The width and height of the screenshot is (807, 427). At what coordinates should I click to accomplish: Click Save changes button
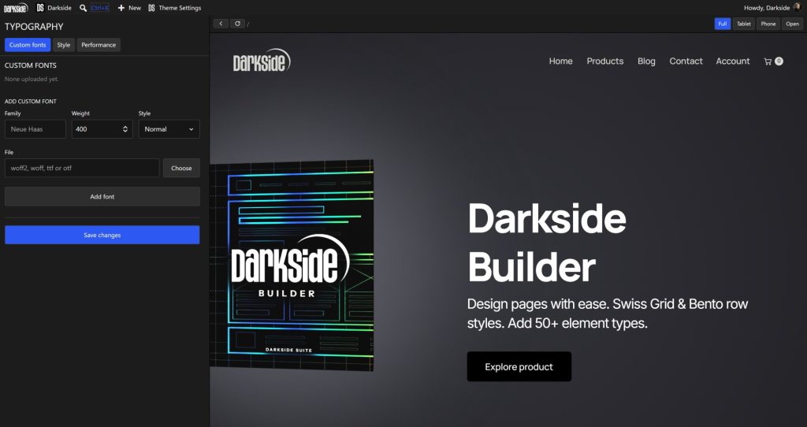point(102,235)
